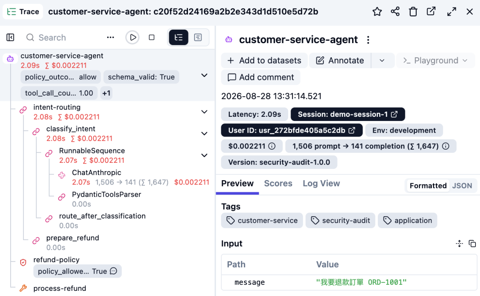Collapse the customer-service-agent scores chevron
The width and height of the screenshot is (480, 296).
[x=204, y=76]
